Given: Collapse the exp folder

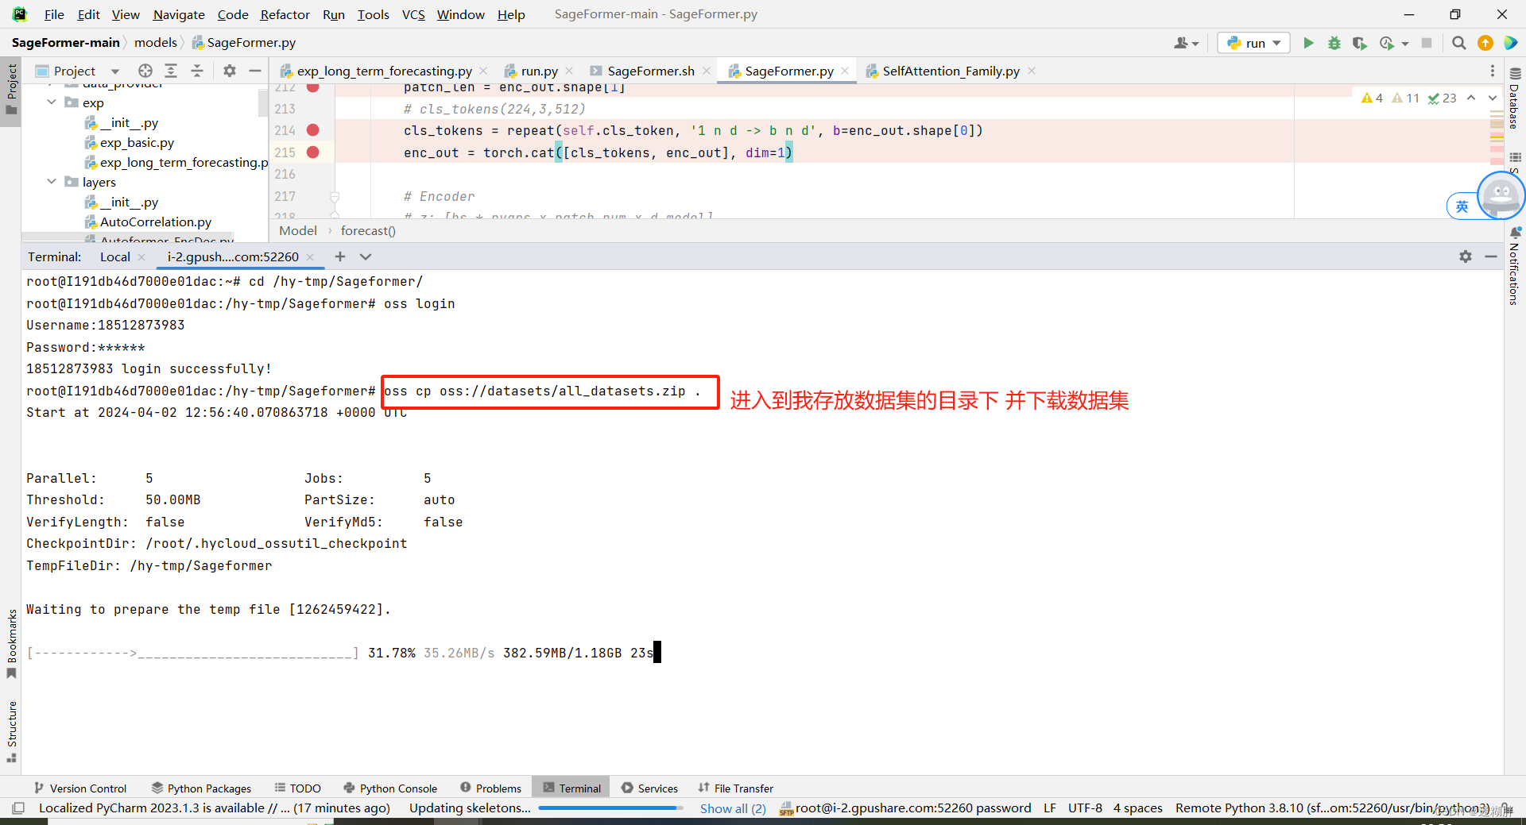Looking at the screenshot, I should pyautogui.click(x=52, y=102).
